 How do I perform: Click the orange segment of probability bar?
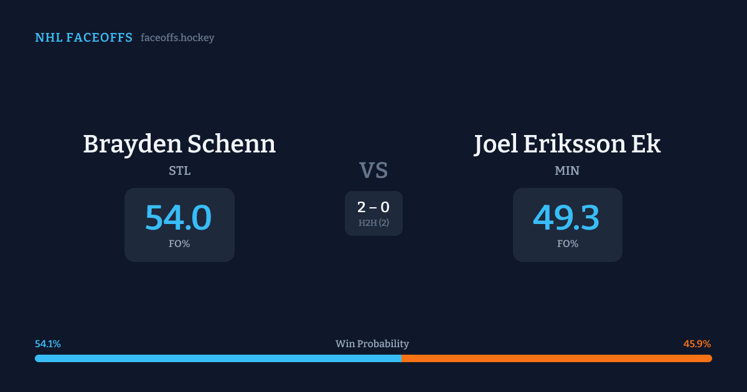coord(557,358)
